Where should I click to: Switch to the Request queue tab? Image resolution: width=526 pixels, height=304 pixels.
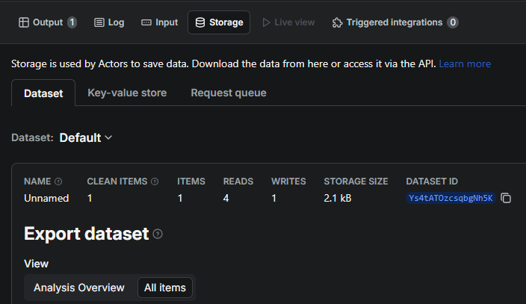pos(229,93)
